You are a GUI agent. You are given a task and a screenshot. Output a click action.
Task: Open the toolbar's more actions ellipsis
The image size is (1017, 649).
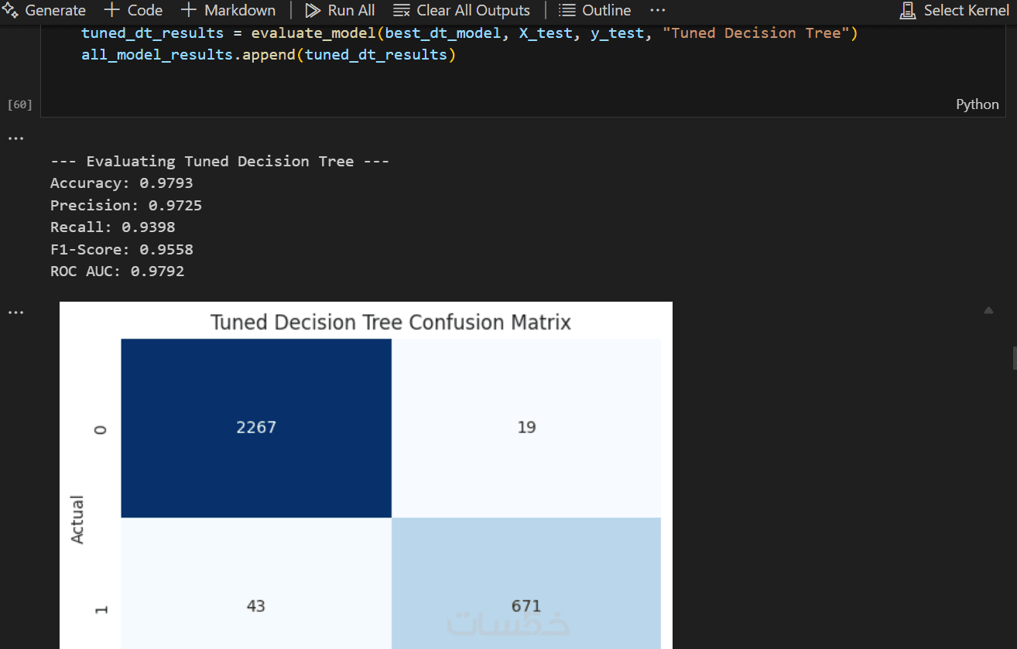pyautogui.click(x=657, y=10)
